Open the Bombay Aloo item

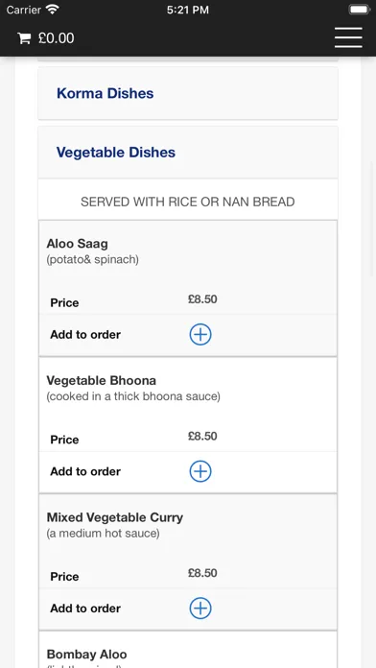pos(87,654)
